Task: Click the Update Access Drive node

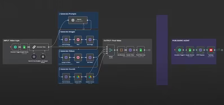Action: pos(90,77)
